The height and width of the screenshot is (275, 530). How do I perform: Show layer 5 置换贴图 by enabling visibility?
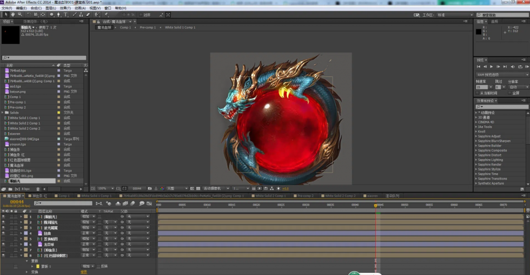pos(3,239)
